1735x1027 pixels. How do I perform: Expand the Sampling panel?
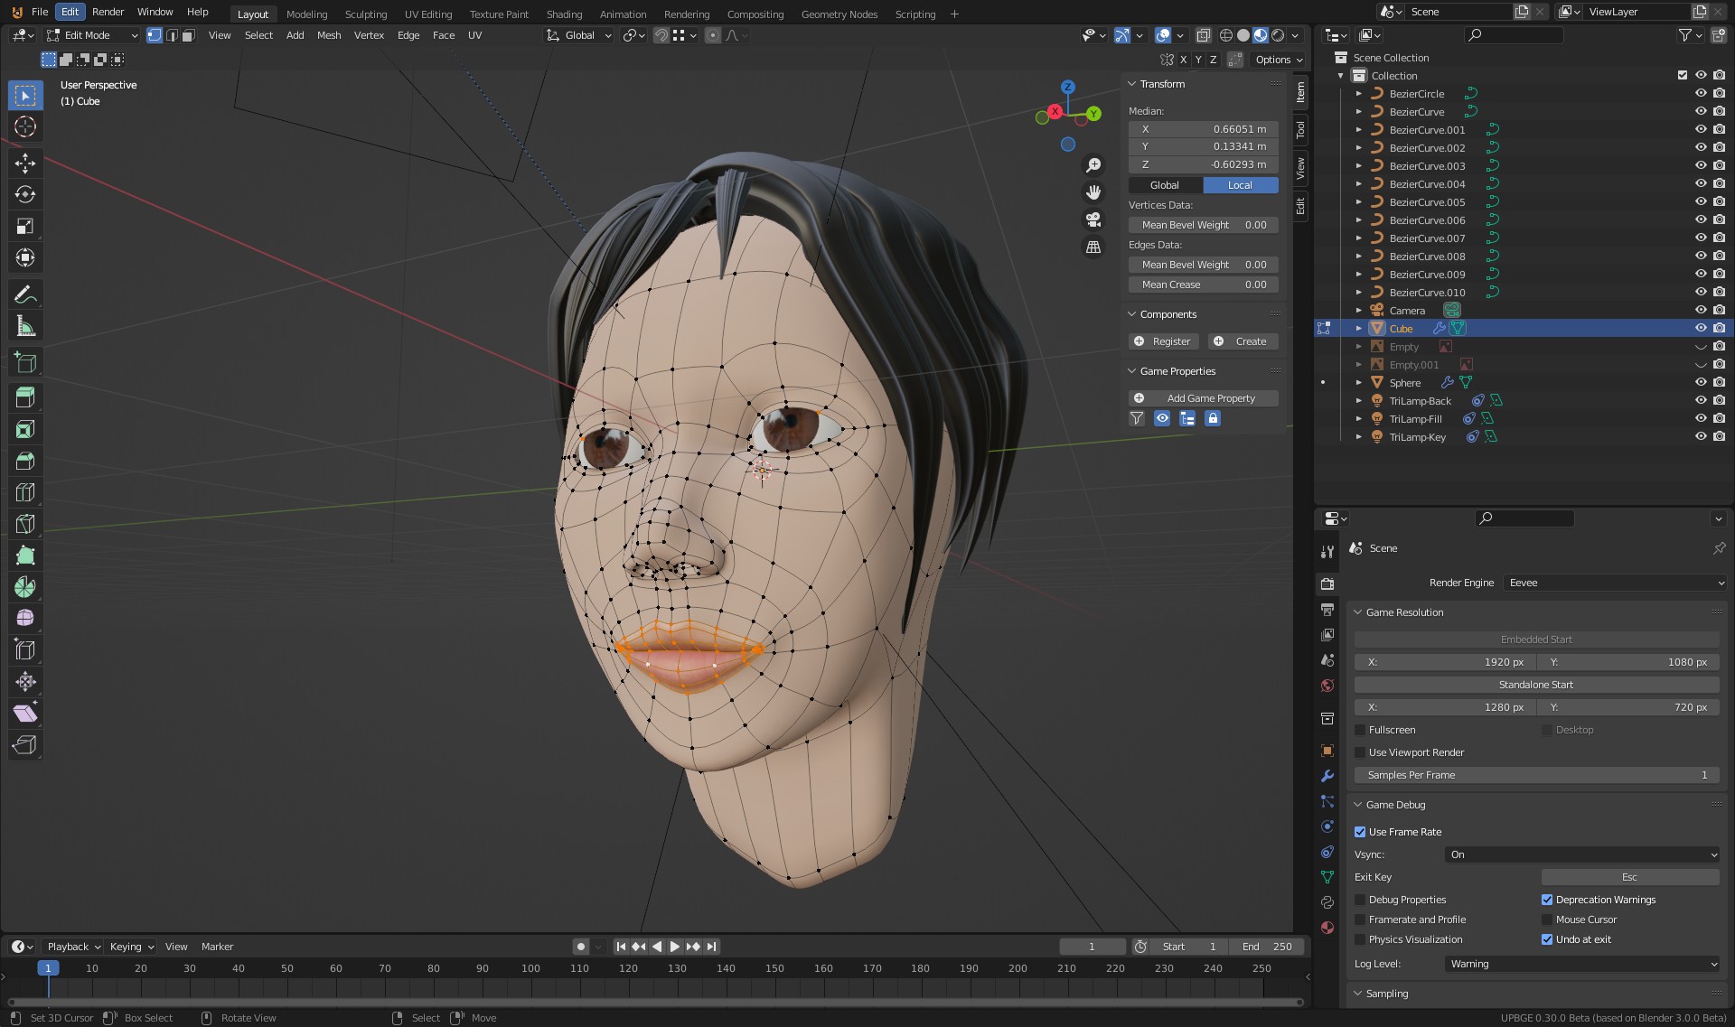(1387, 994)
